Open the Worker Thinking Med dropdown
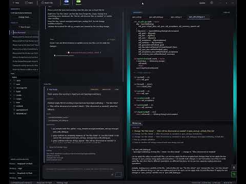Screen dimensions: 246x184 tap(20, 178)
